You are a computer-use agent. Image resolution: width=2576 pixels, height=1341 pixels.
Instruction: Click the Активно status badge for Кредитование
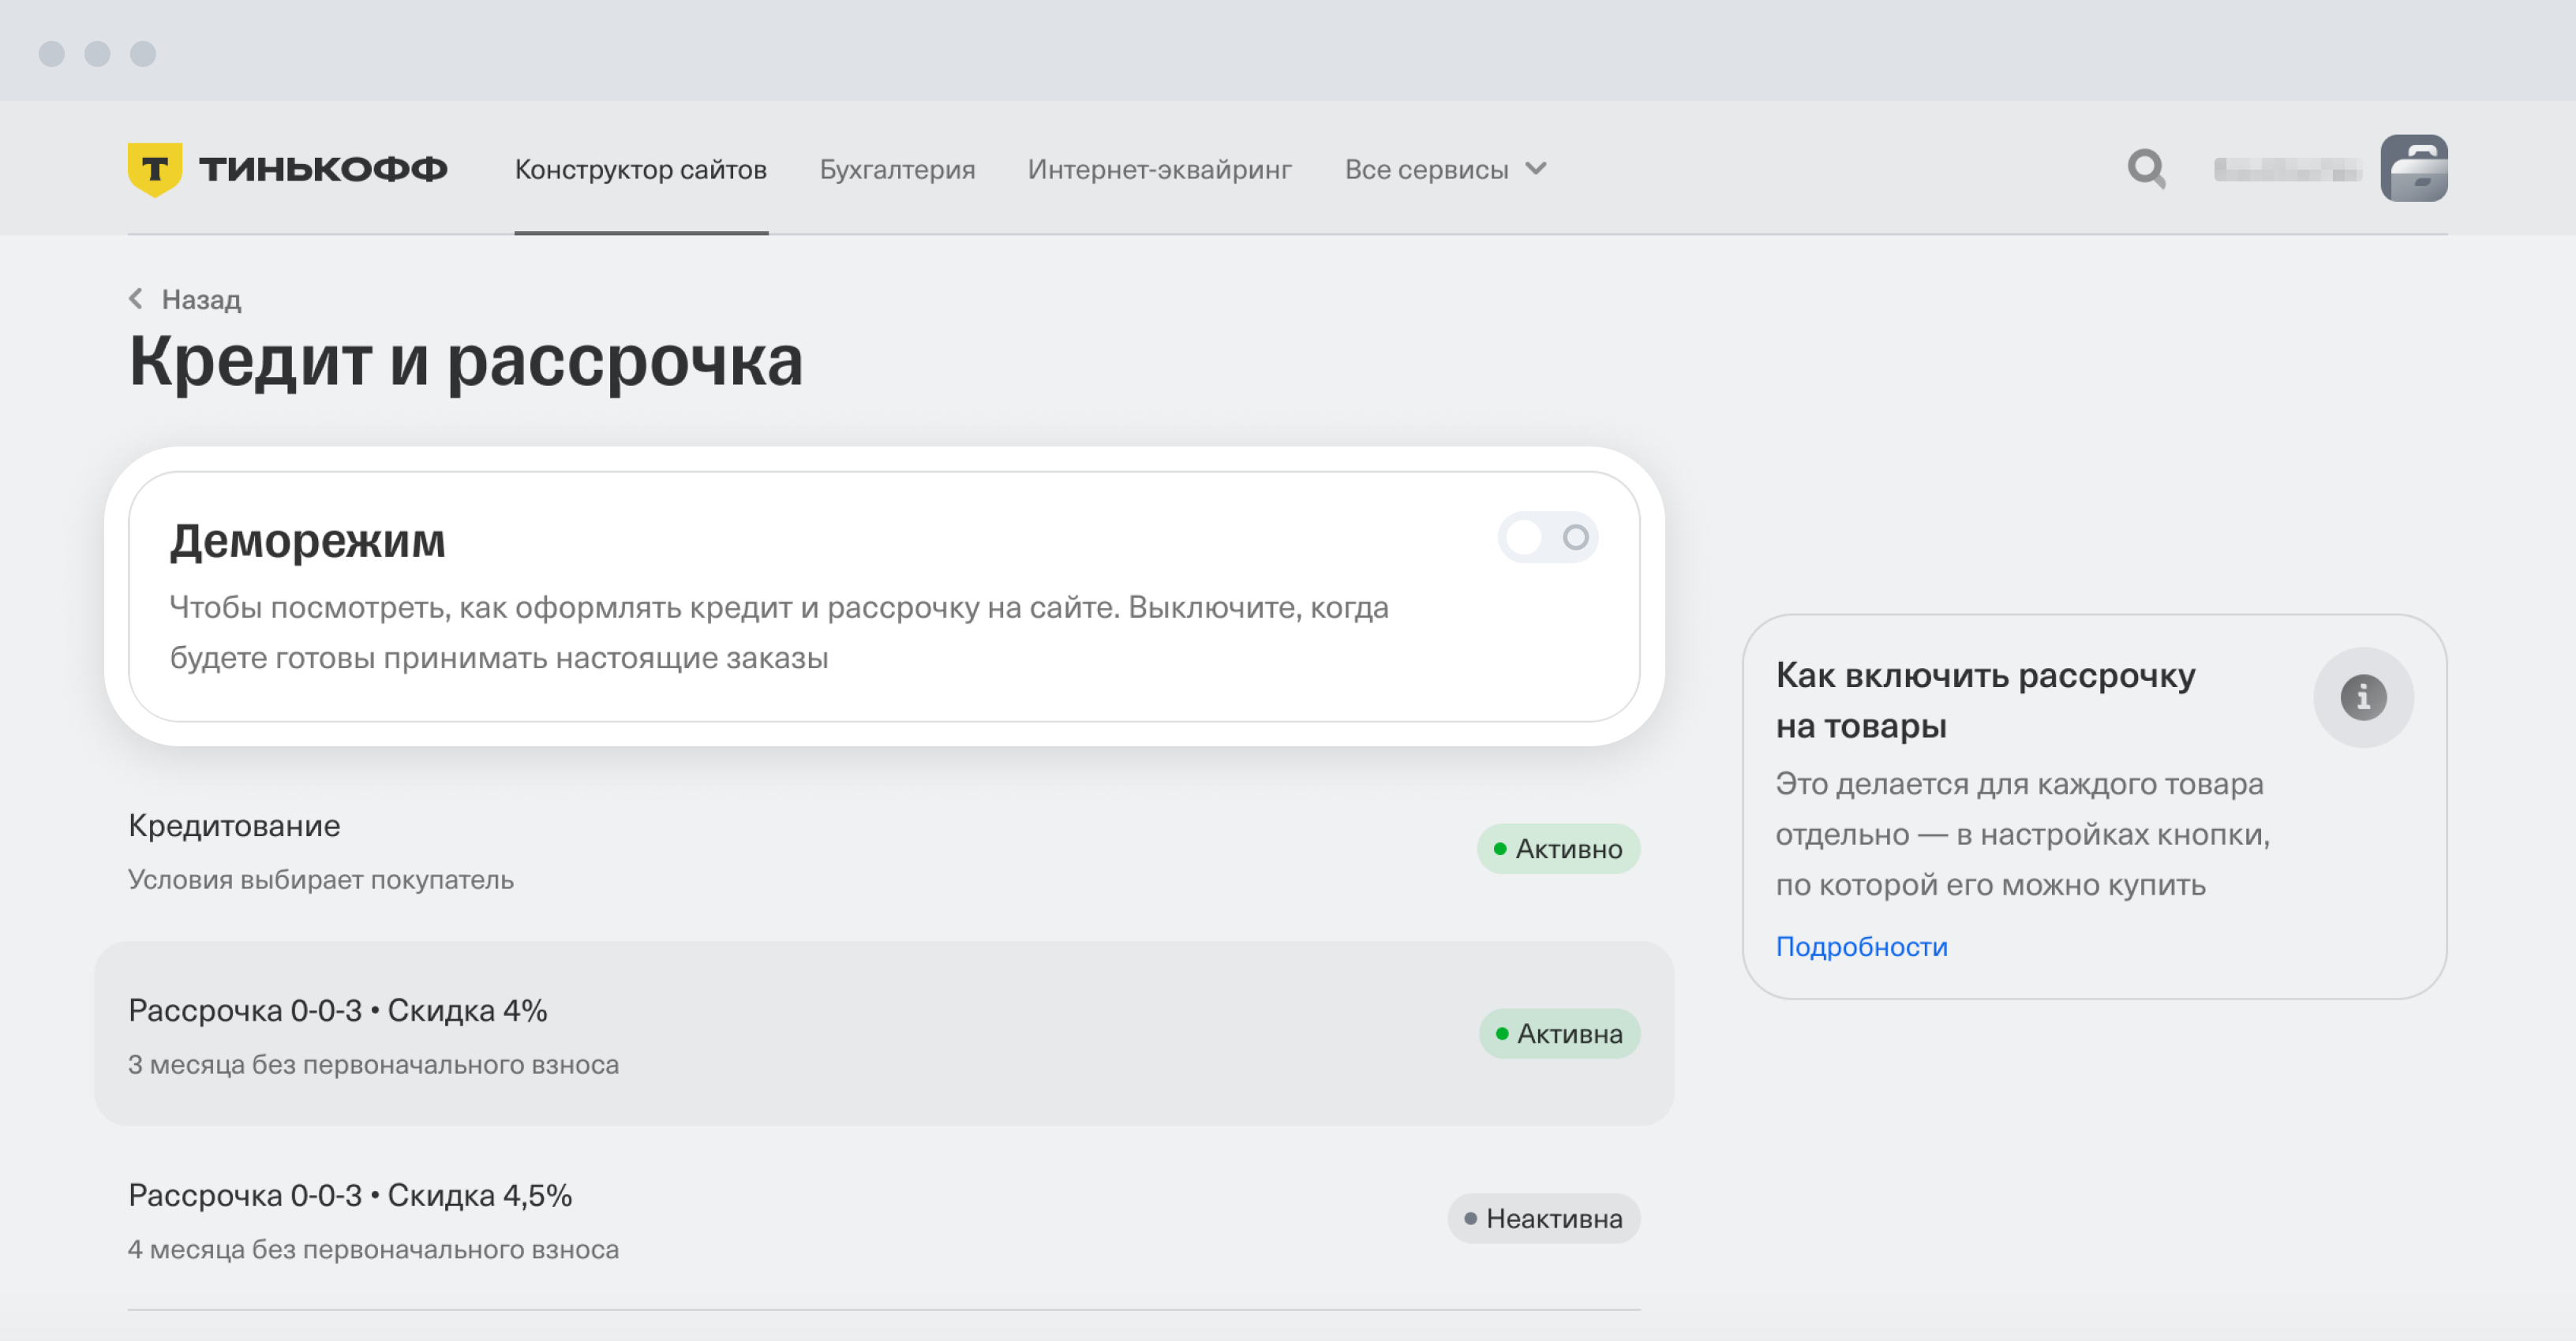[x=1558, y=848]
